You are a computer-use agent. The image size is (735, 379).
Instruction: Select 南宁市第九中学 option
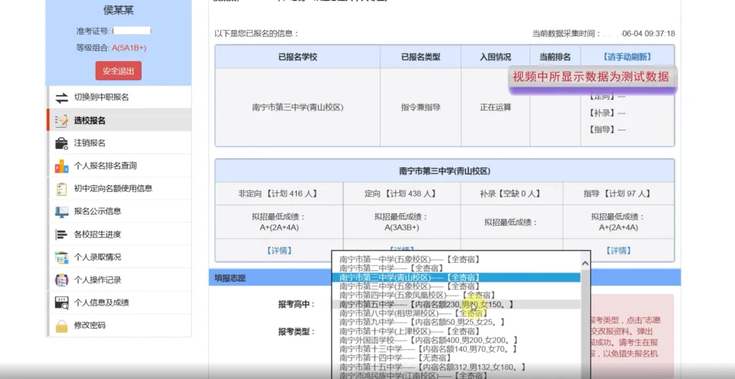455,323
